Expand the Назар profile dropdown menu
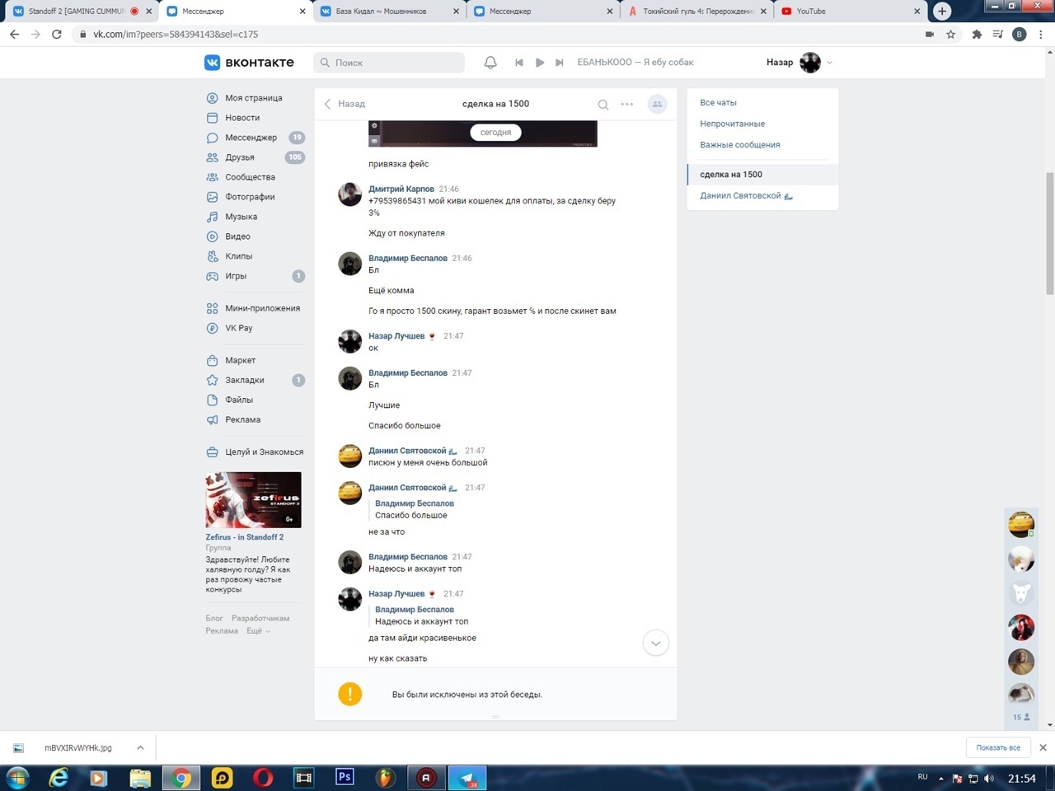1055x791 pixels. click(x=829, y=63)
